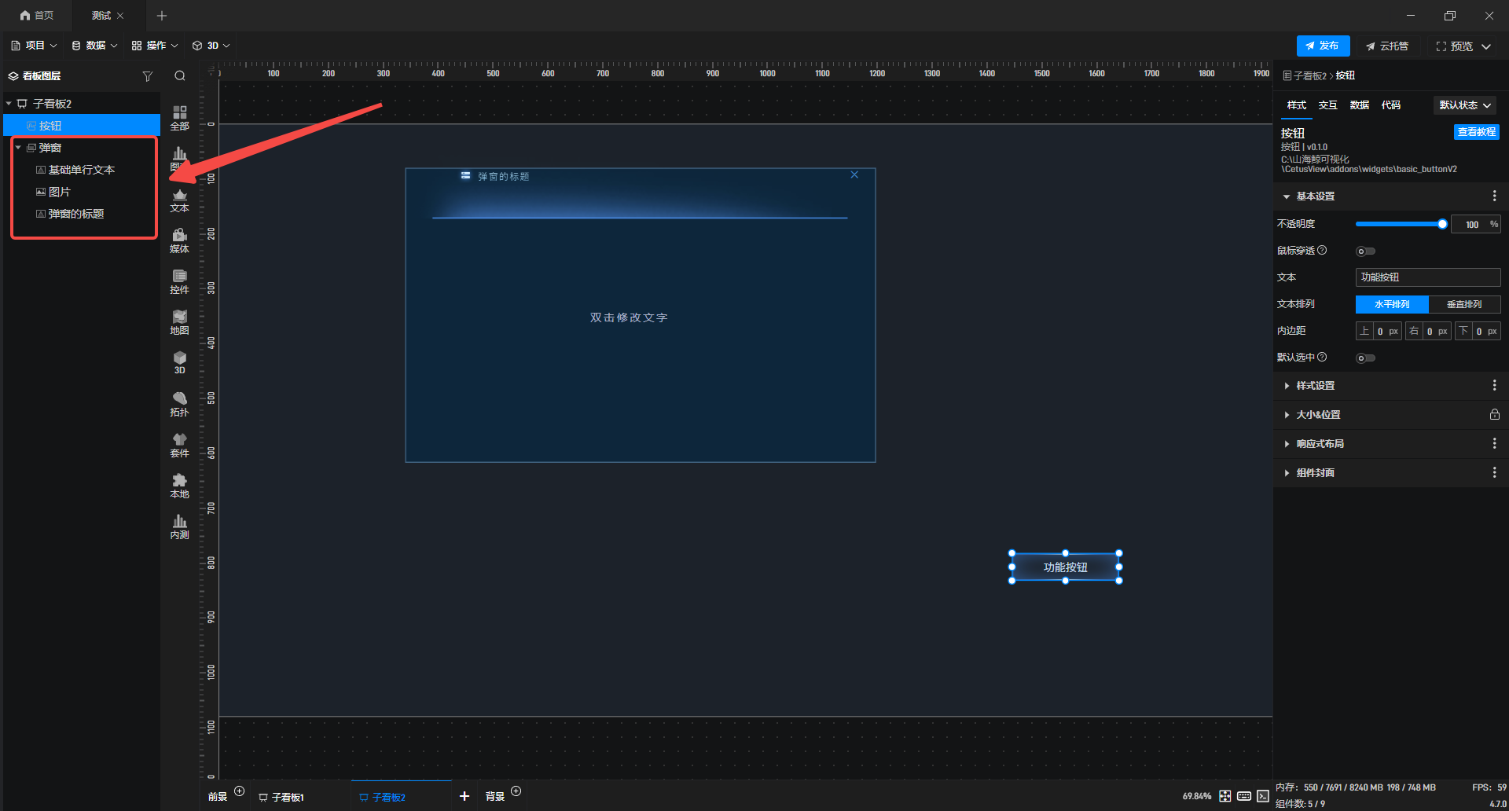Select 垂直排列 text arrangement option
Image resolution: width=1509 pixels, height=811 pixels.
point(1463,304)
